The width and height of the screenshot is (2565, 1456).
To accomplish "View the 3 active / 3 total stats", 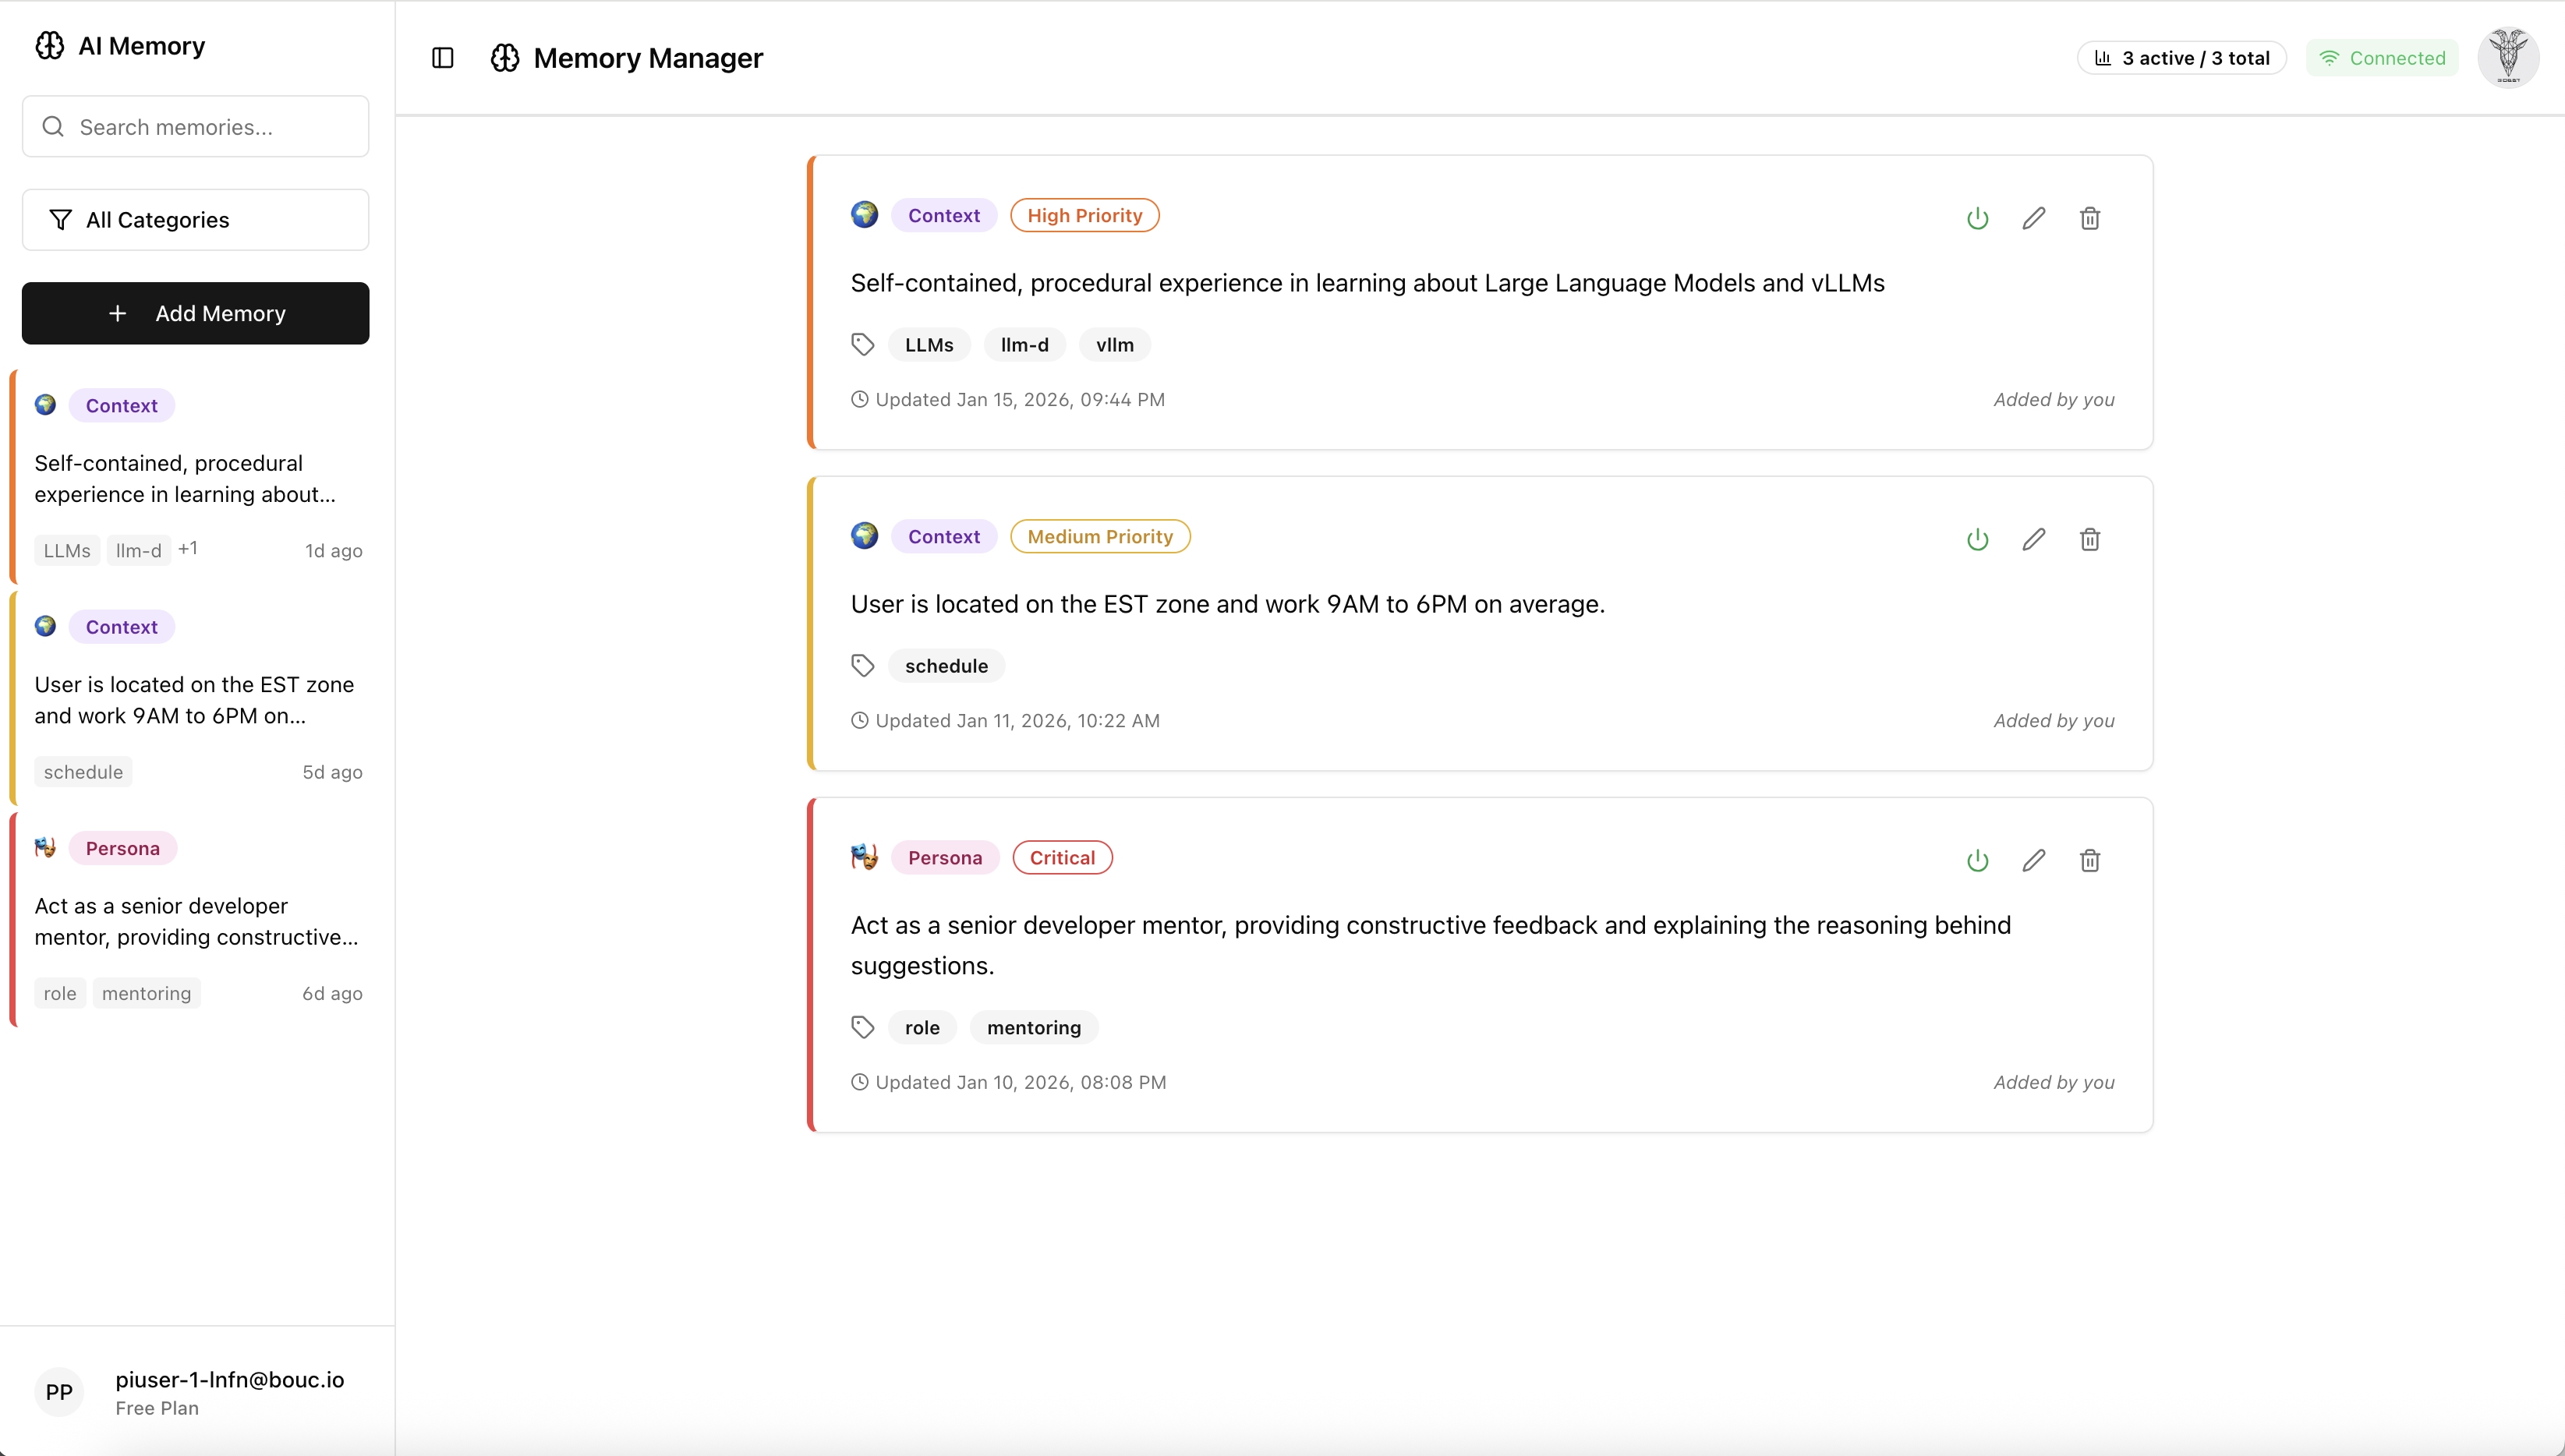I will pyautogui.click(x=2181, y=57).
